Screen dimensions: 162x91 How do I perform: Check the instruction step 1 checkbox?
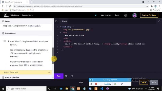click(x=5, y=41)
